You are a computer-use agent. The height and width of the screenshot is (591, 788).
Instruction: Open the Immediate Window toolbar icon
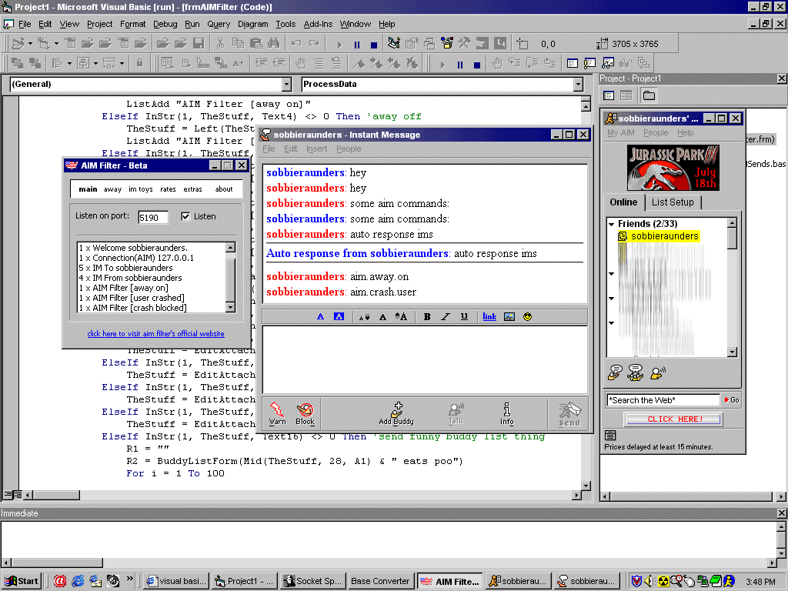(x=590, y=63)
